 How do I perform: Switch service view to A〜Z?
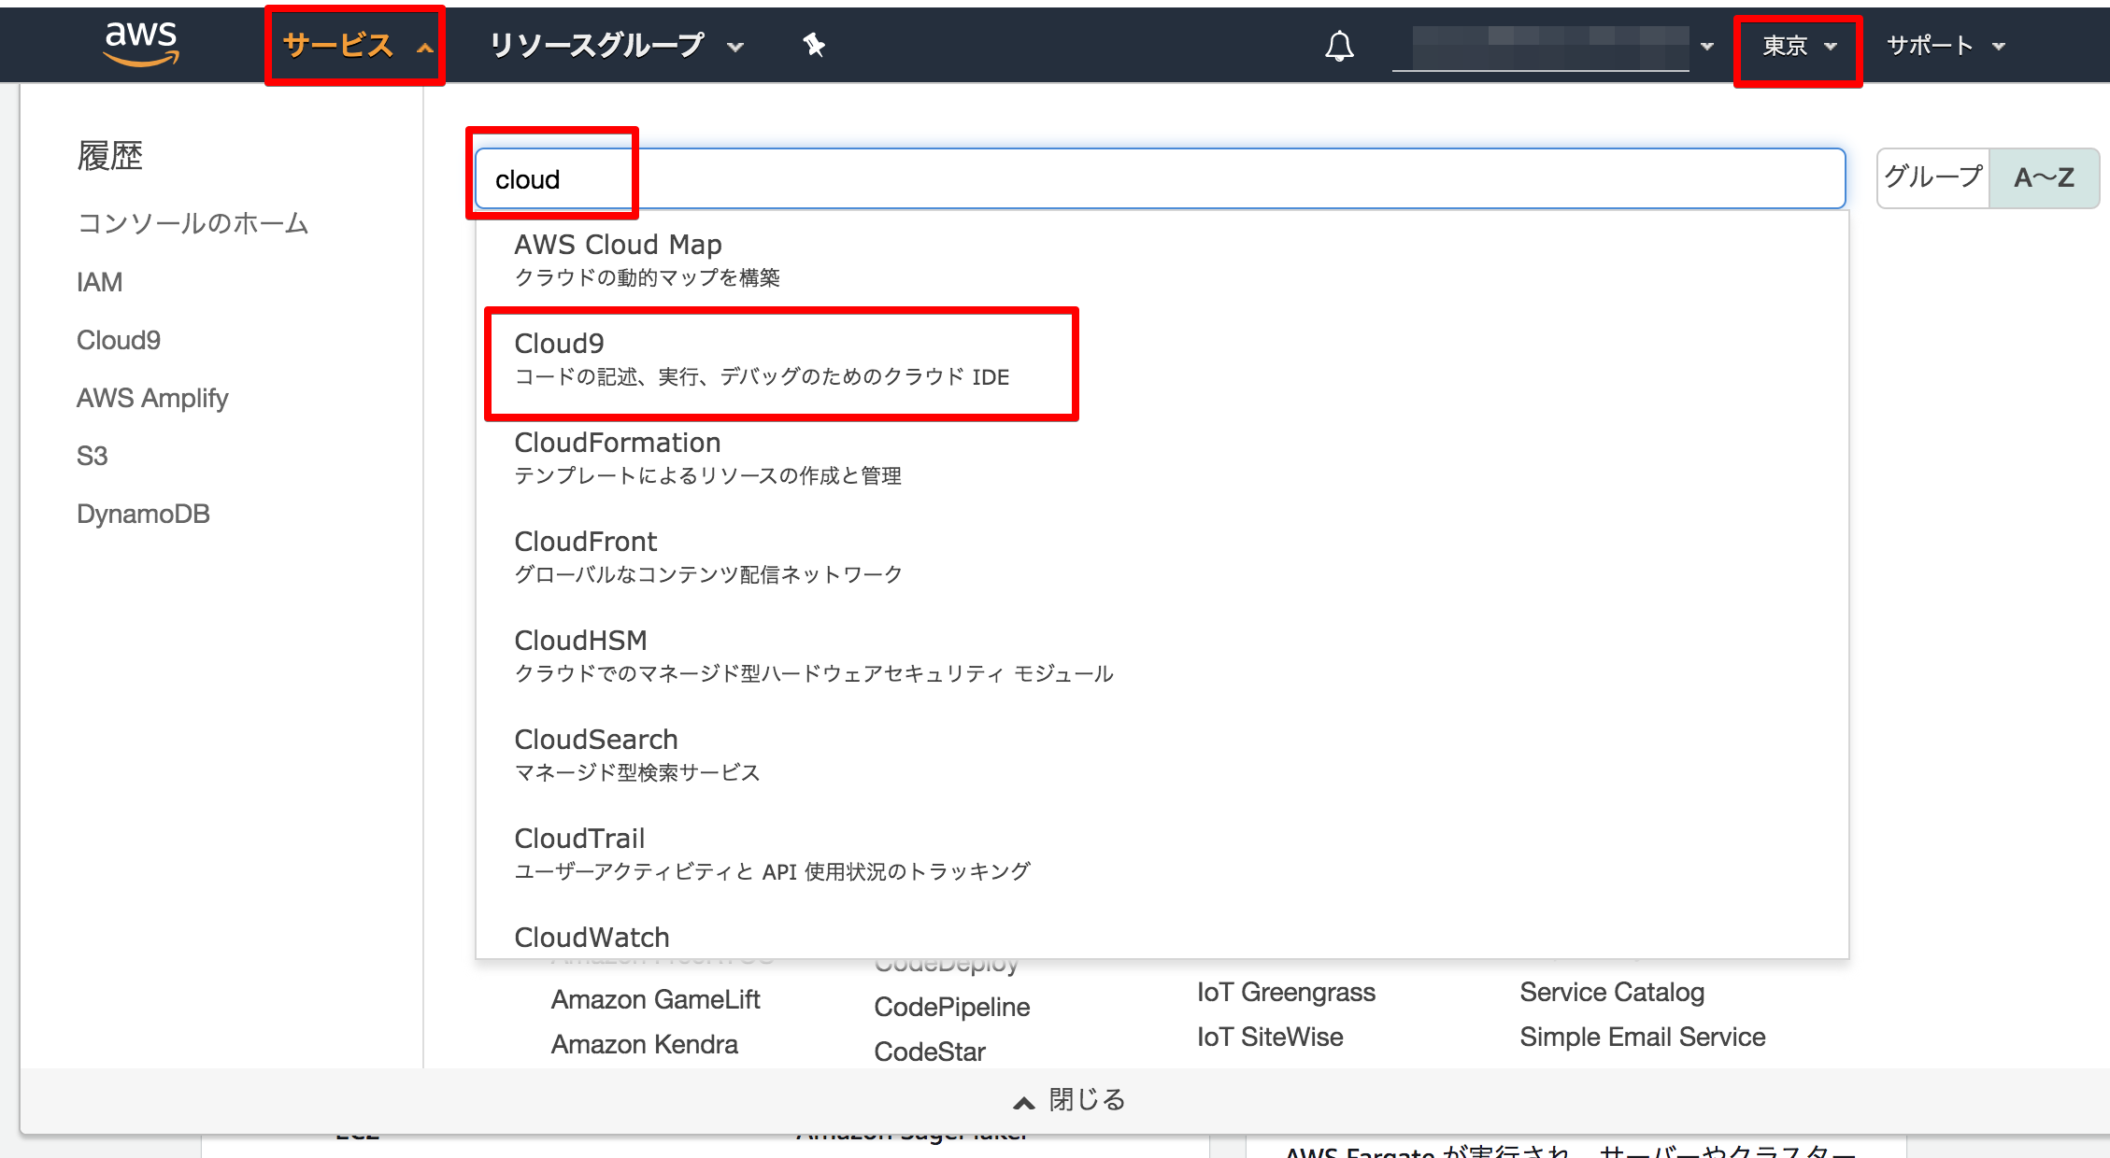[x=2044, y=177]
